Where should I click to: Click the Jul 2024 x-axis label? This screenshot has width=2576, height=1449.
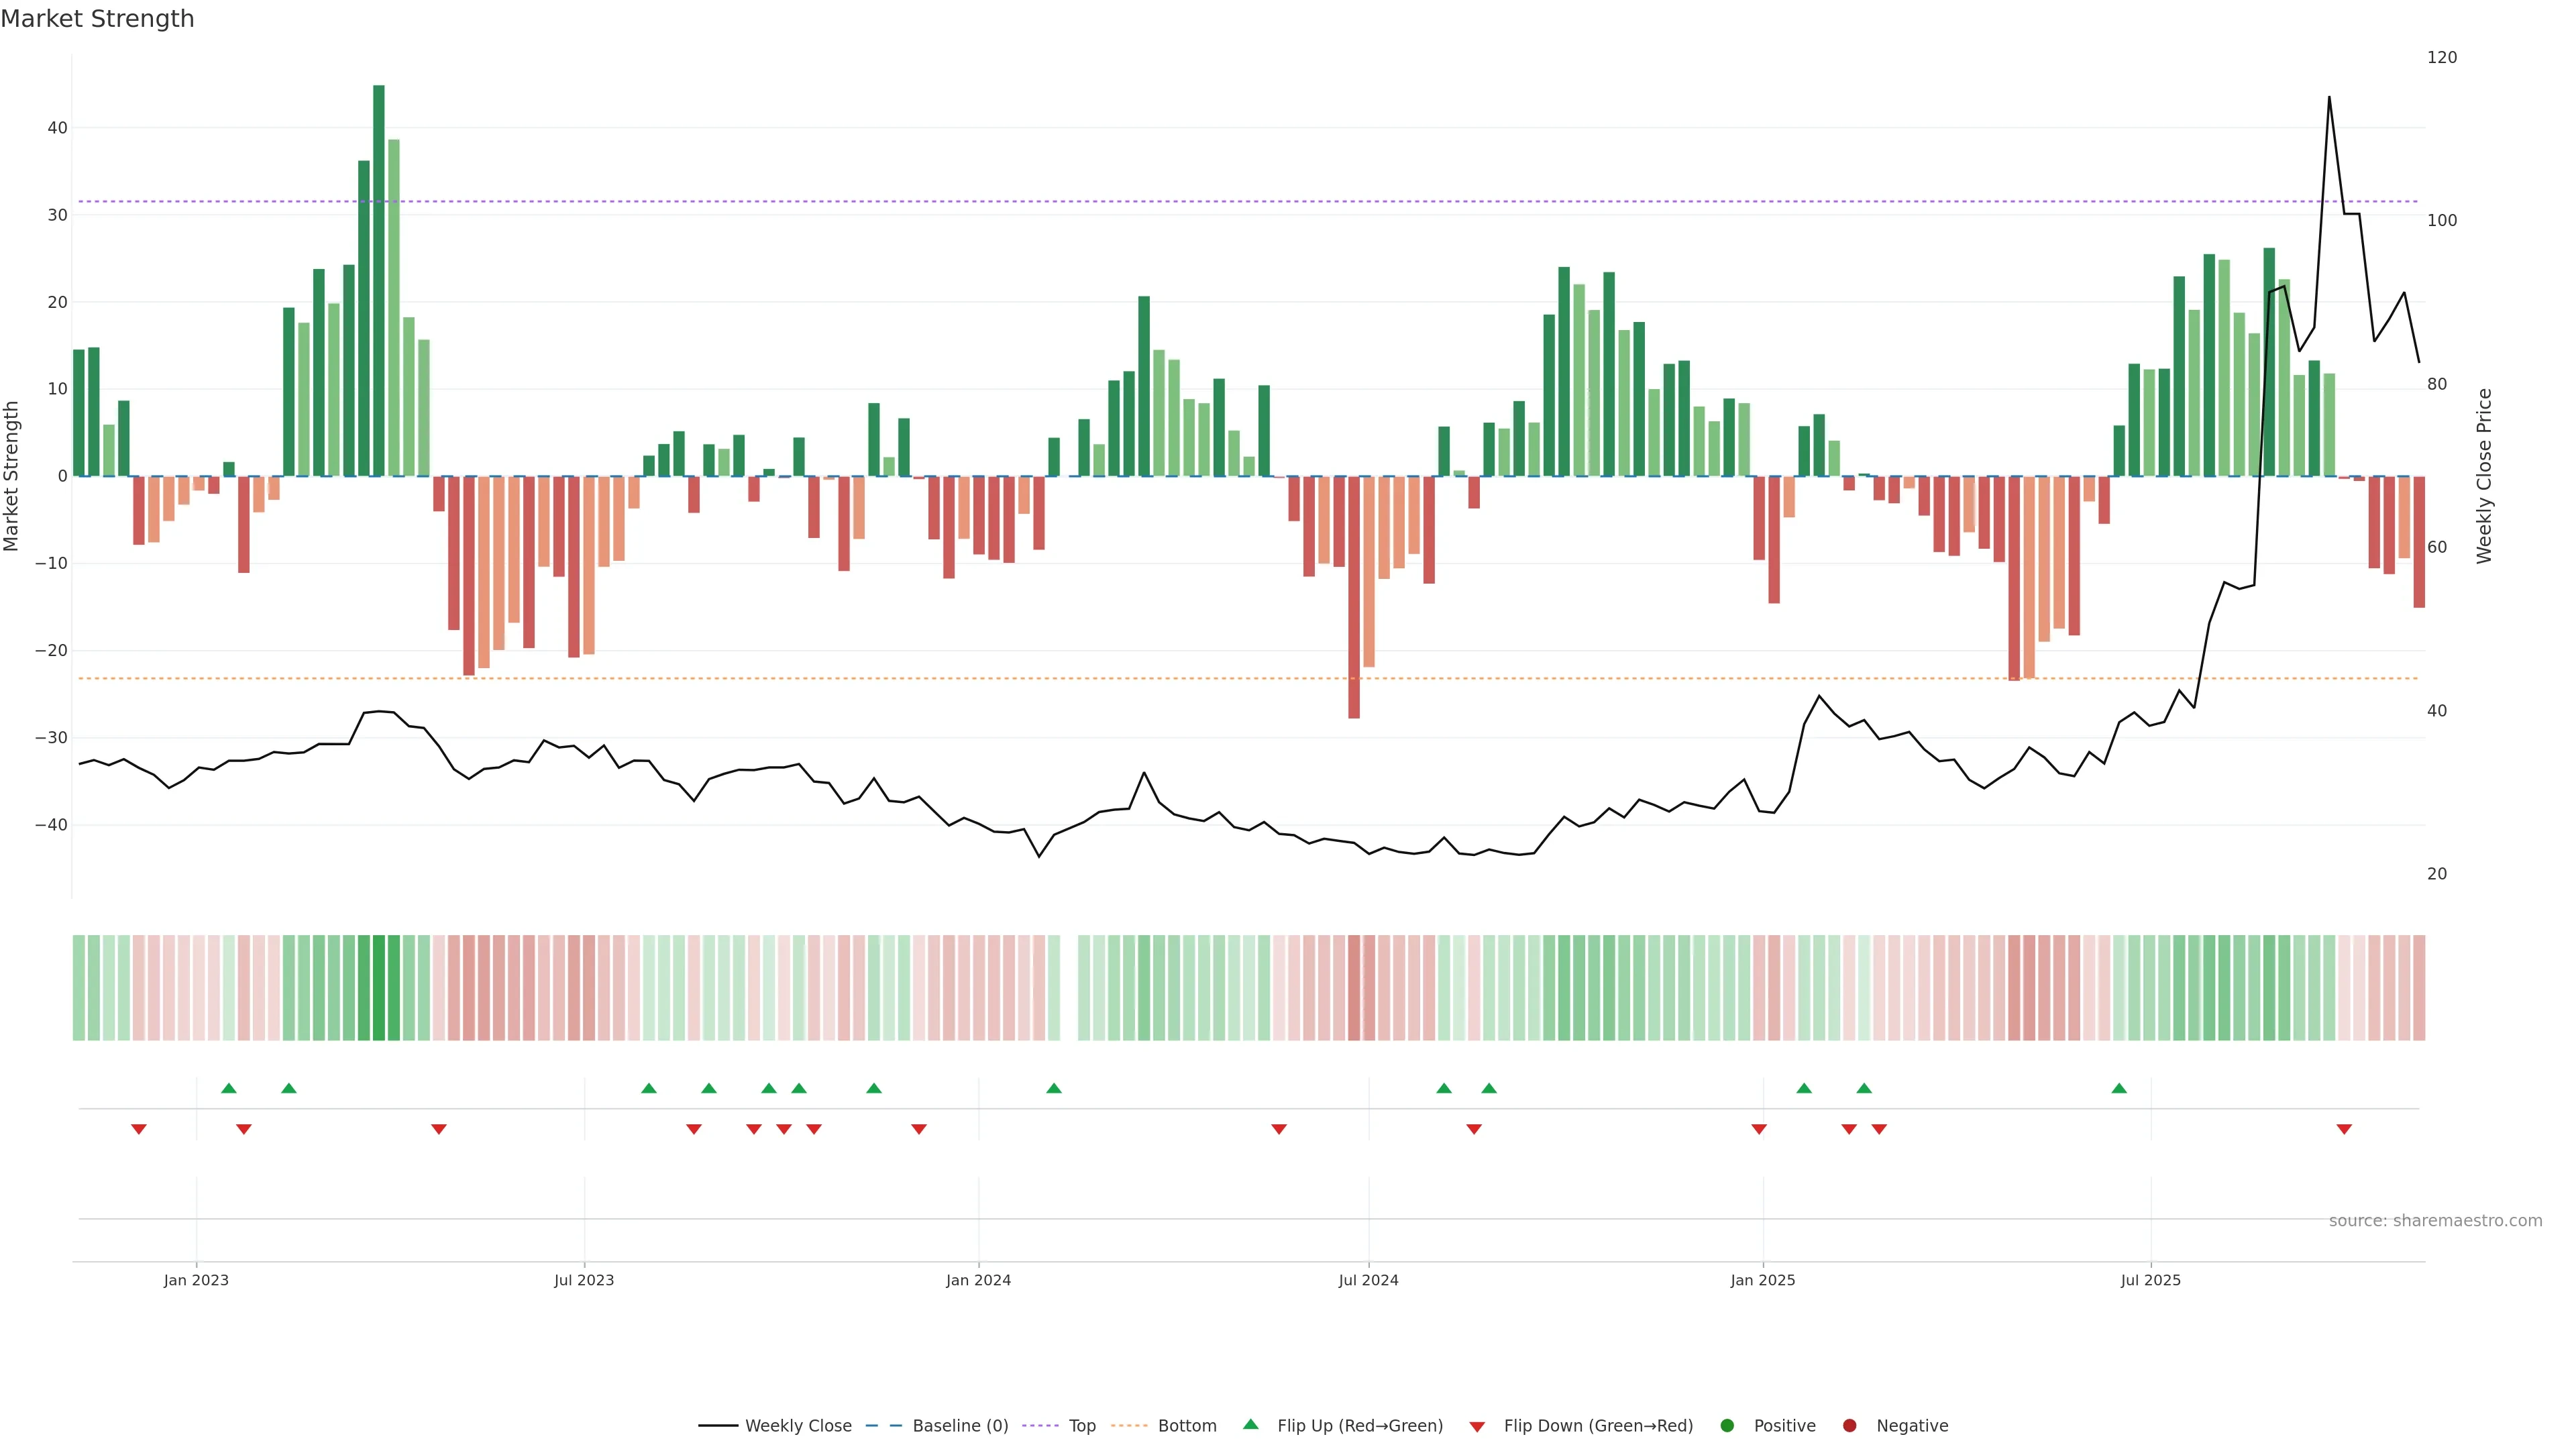point(1368,1280)
